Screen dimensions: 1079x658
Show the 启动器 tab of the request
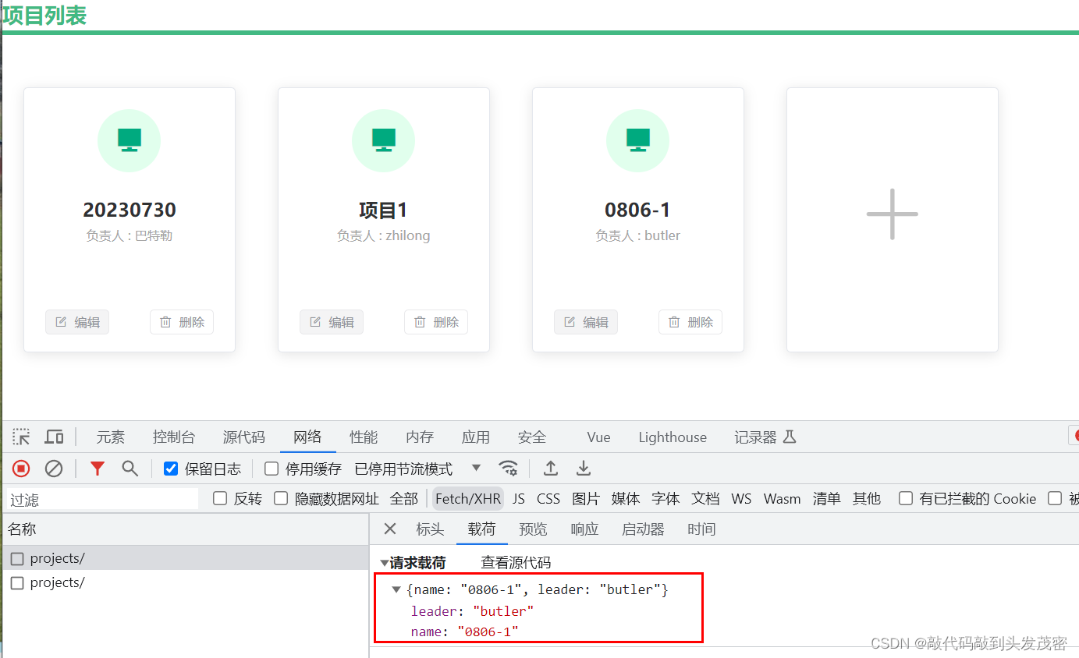[643, 529]
